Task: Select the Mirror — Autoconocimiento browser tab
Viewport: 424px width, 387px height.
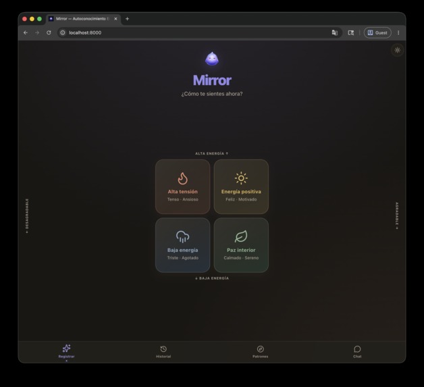Action: (x=83, y=19)
